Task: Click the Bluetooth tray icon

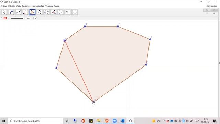Action: 183,121
